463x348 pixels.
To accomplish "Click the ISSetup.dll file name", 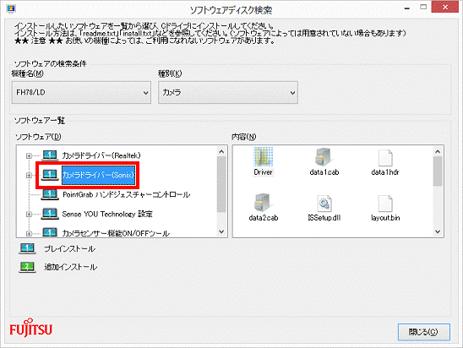I will click(x=324, y=218).
